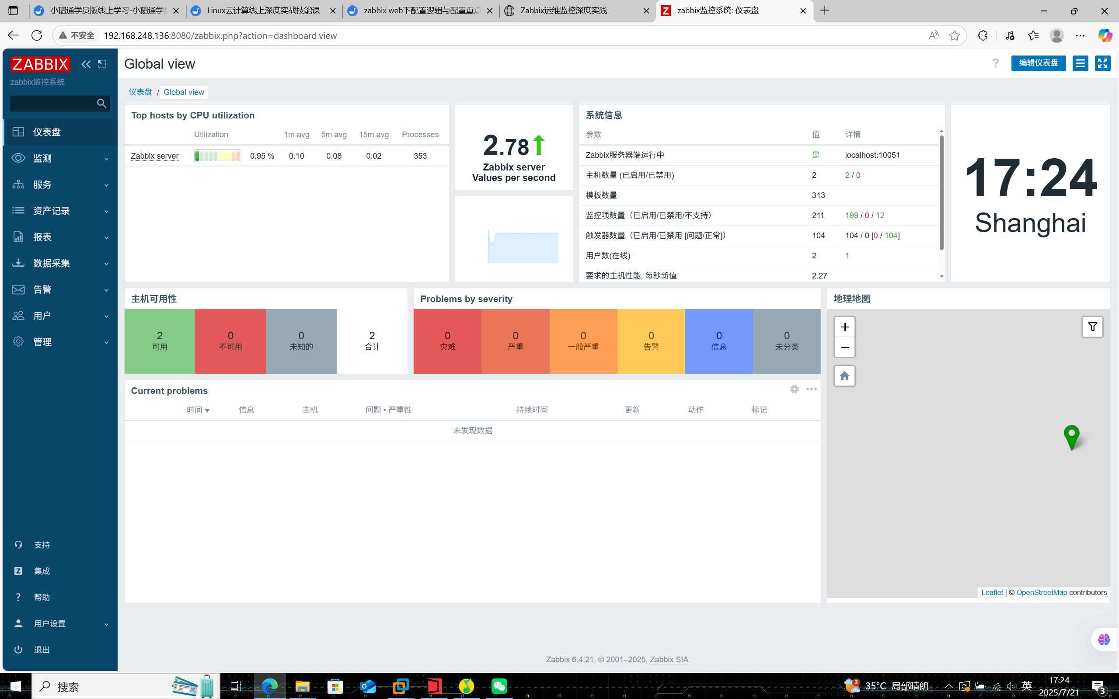Open 集成 in sidebar

(x=60, y=571)
